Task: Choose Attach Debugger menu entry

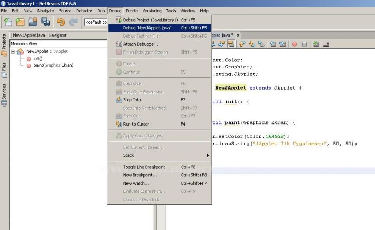Action: point(160,44)
